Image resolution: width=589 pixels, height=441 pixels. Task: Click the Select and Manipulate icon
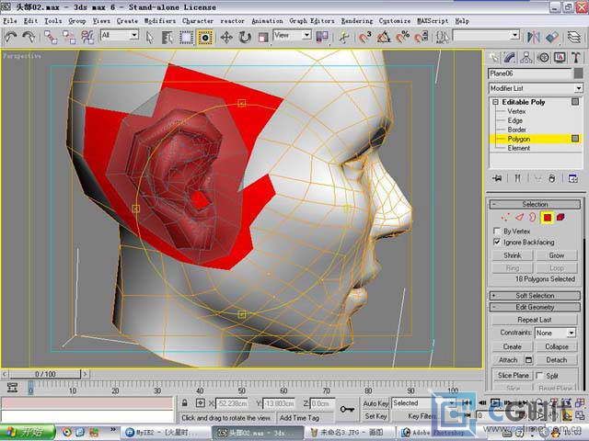point(343,37)
